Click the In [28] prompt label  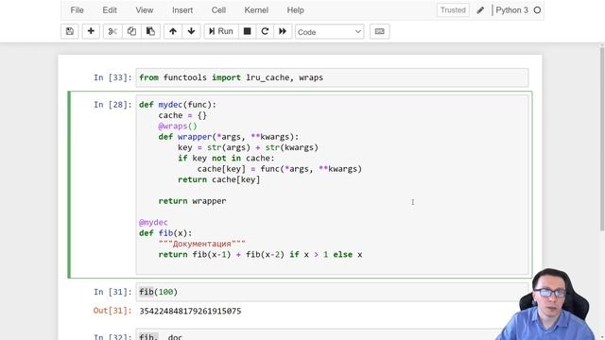pos(112,105)
